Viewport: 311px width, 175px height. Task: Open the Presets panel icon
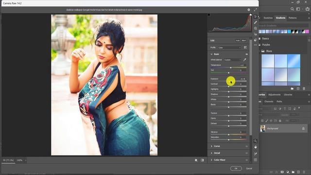coord(256,40)
